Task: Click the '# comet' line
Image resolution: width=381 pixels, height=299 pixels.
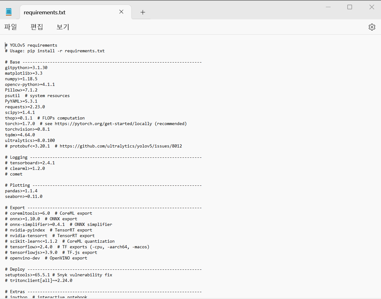Action: point(14,174)
